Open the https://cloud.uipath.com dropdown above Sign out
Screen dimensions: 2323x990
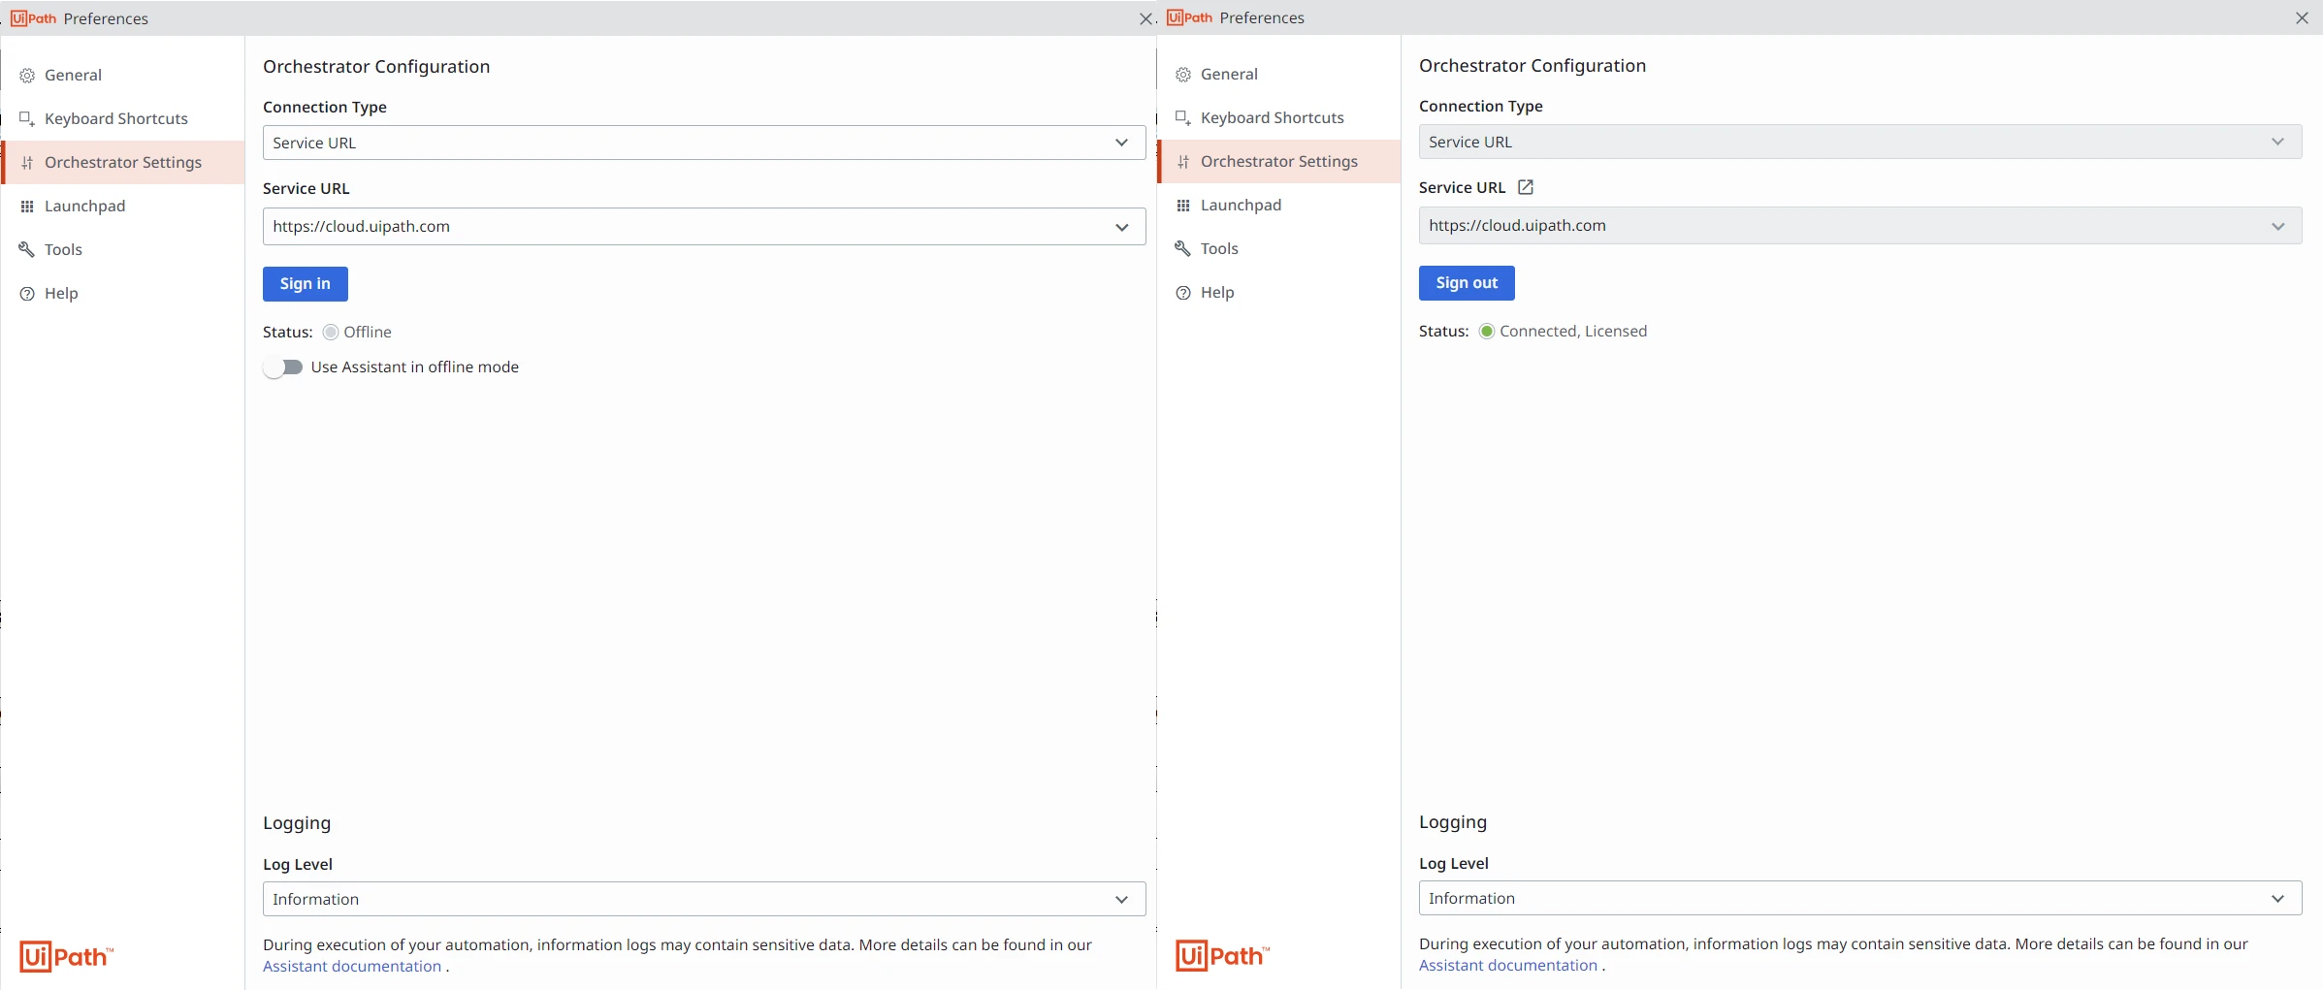1860,226
